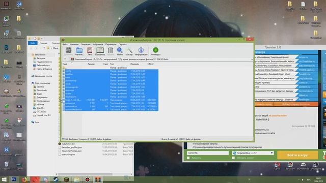Click the WinRAR Test (Тест) icon
326x183 pixels.
90,51
